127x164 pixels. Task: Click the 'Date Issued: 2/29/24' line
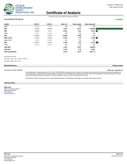coord(116,7)
